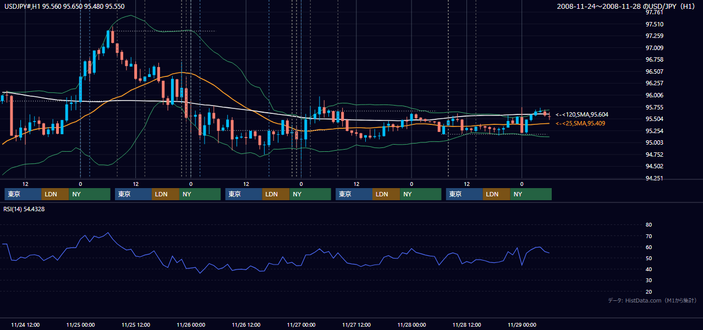Viewport: 703px width, 330px height.
Task: Select the 11/26 12:00 date label
Action: pos(246,324)
